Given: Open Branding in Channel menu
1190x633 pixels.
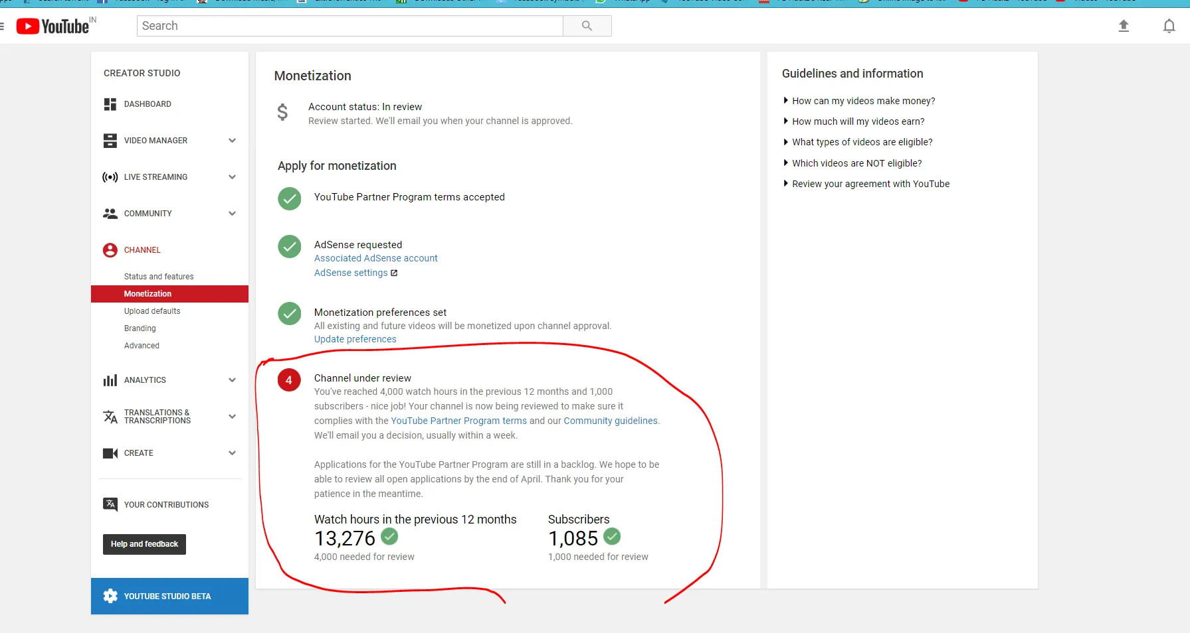Looking at the screenshot, I should (140, 328).
